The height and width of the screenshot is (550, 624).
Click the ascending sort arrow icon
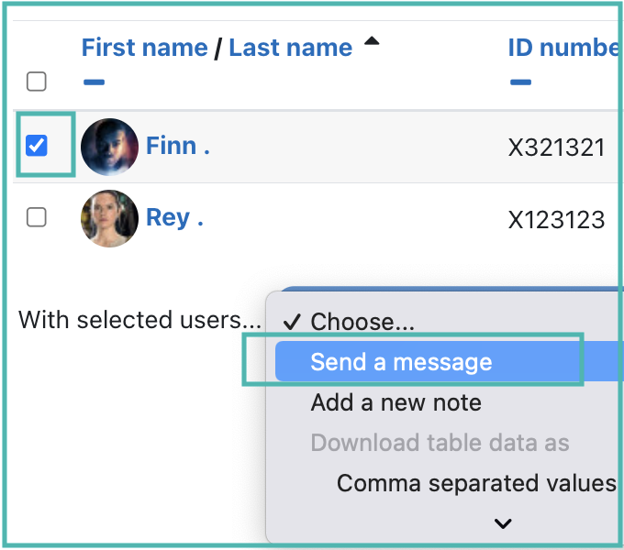tap(372, 42)
